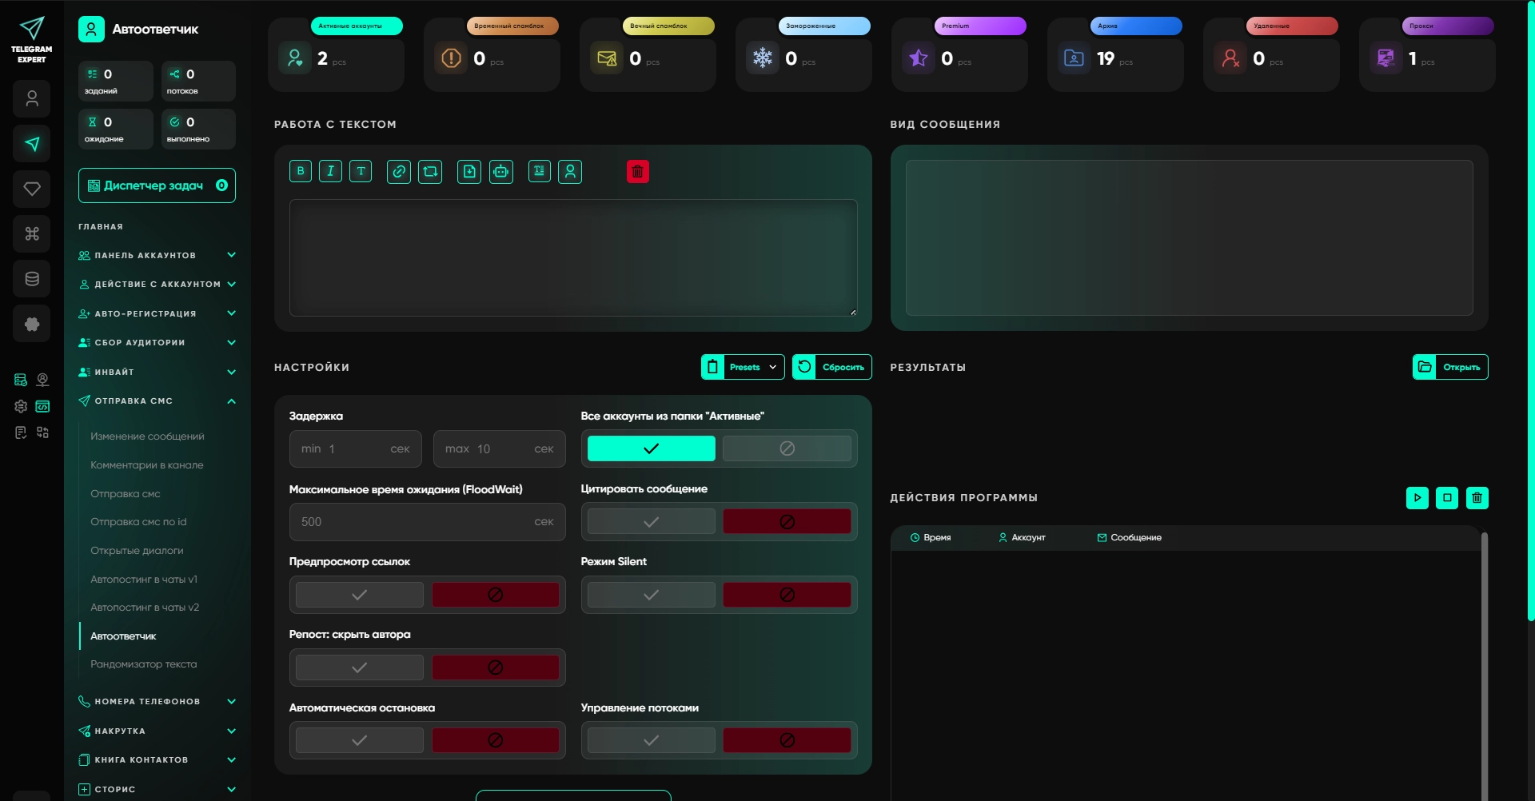Viewport: 1535px width, 801px height.
Task: Click the red trash delete text icon
Action: 638,171
